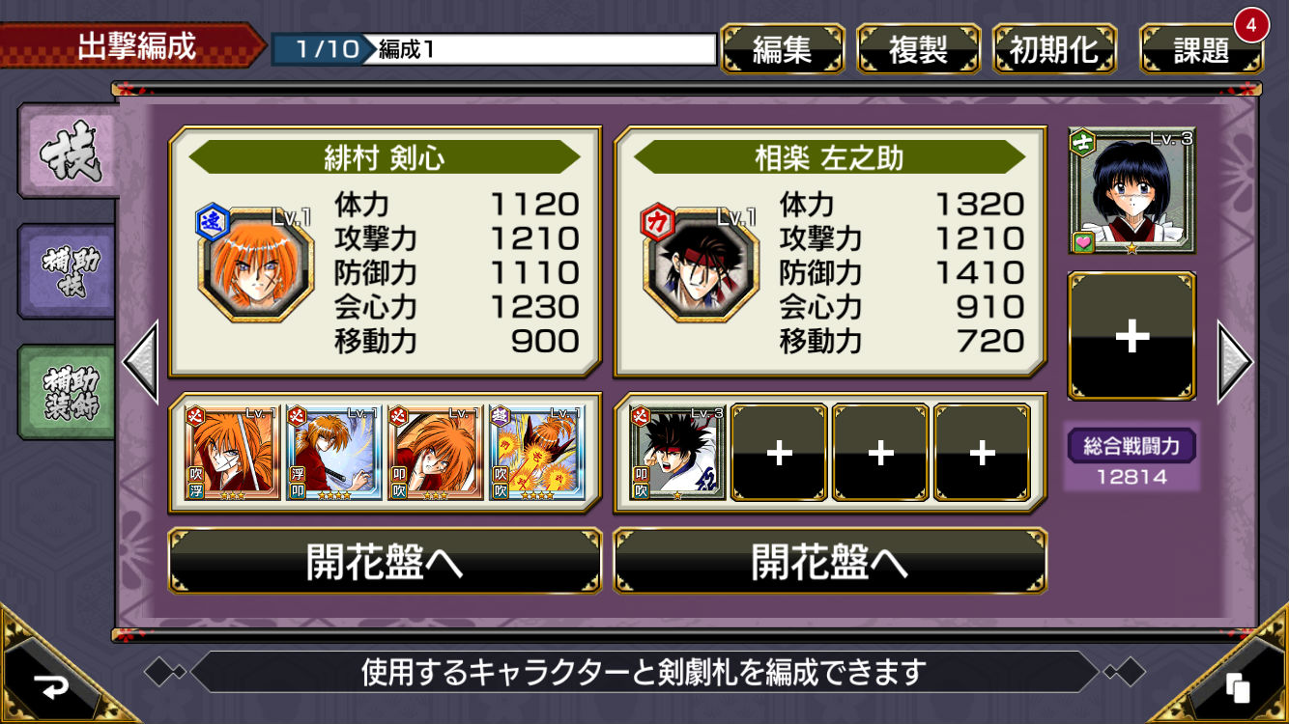Switch to the 補助装飾 tab
The height and width of the screenshot is (724, 1289).
pyautogui.click(x=68, y=393)
